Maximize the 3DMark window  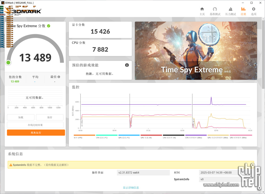[251, 3]
